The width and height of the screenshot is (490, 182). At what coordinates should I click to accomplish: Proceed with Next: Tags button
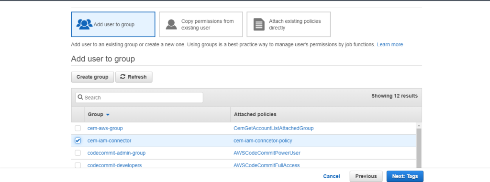405,176
